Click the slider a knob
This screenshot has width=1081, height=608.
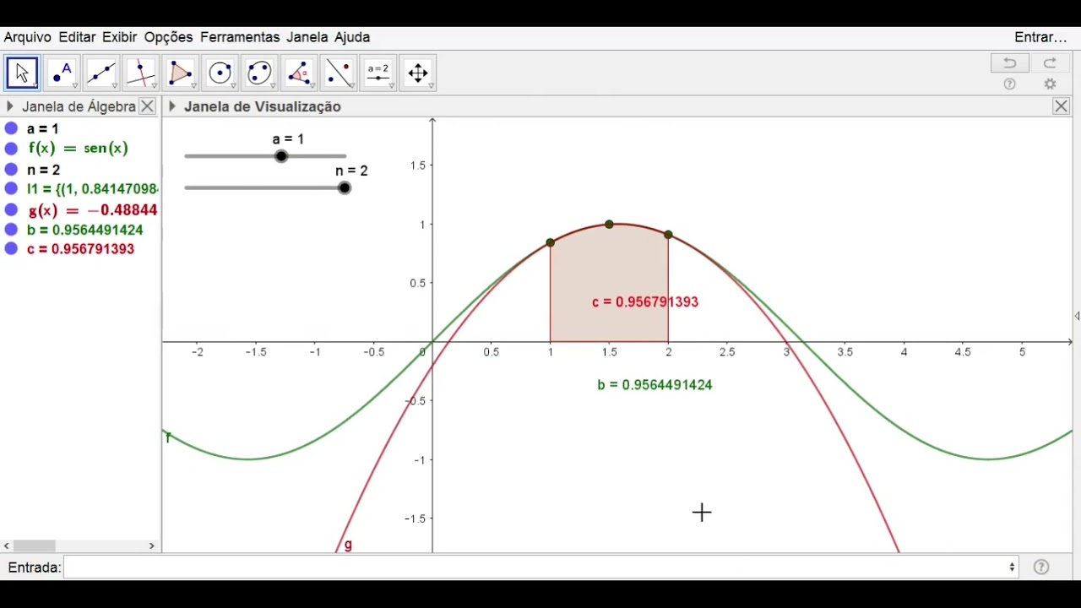[281, 156]
